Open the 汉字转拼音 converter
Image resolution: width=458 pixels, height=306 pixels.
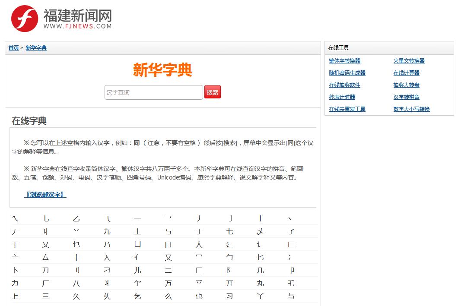click(405, 97)
